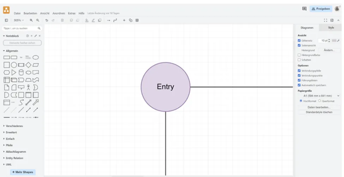Open the comments speech bubble icon
The height and width of the screenshot is (177, 344).
304,9
